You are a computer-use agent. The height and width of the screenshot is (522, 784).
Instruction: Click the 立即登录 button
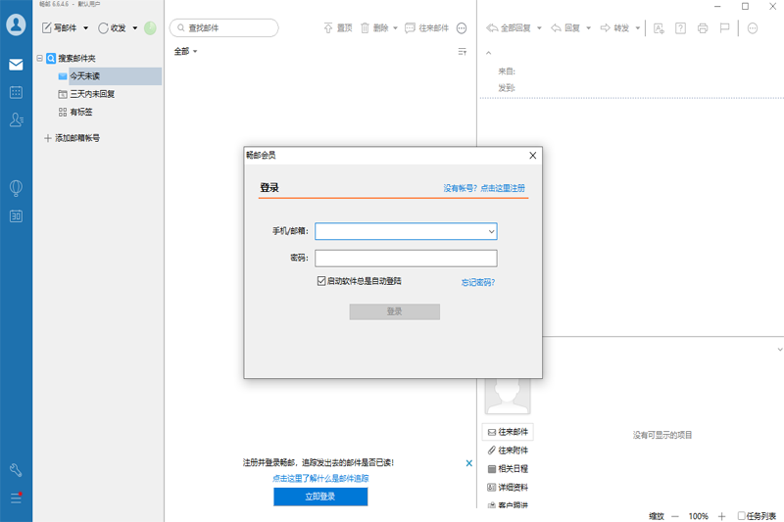coord(320,497)
